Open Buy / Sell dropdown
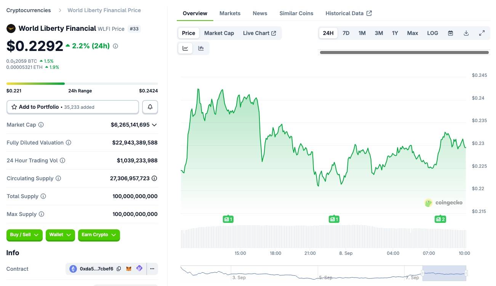This screenshot has height=286, width=496. point(25,235)
